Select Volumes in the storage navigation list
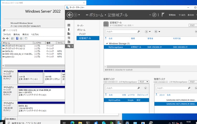Image resolution: width=197 pixels, height=124 pixels. click(81, 30)
